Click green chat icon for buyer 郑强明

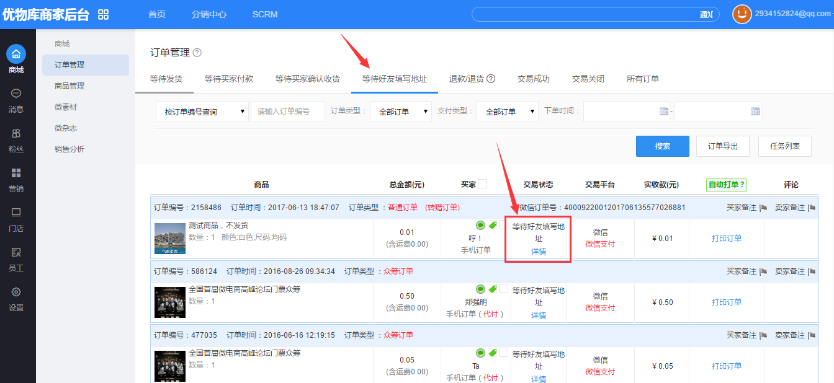[480, 289]
